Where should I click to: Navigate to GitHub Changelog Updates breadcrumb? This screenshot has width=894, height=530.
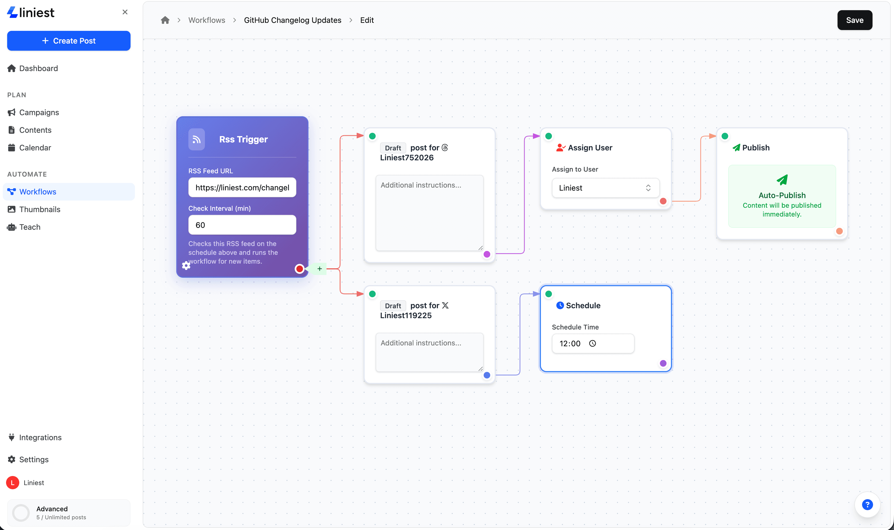[x=292, y=20]
